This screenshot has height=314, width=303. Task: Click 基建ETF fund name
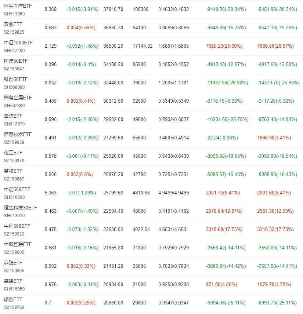(x=13, y=281)
